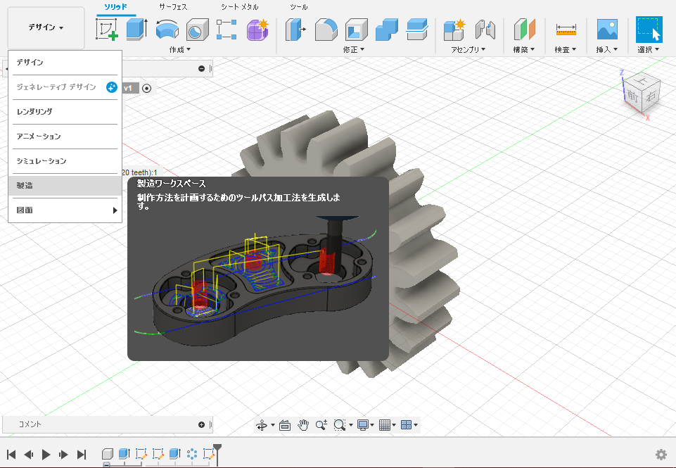Create a New Component from アセンブリ group
The image size is (676, 468).
[x=454, y=30]
